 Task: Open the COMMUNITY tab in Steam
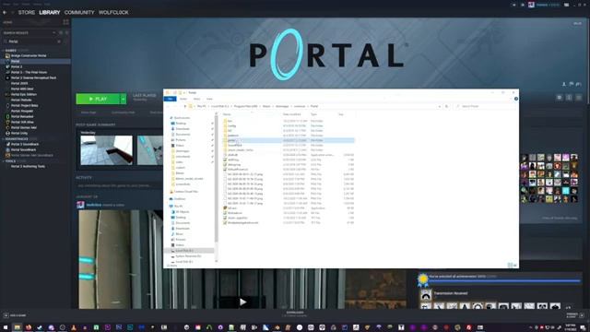pyautogui.click(x=79, y=12)
